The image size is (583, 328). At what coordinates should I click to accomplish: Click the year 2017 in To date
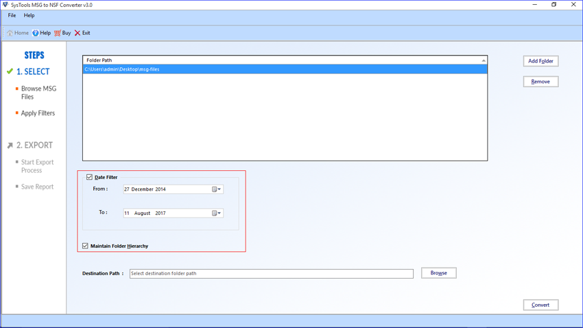click(160, 213)
